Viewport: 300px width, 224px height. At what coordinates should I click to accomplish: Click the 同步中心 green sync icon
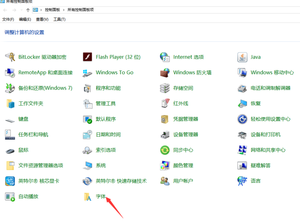(x=165, y=150)
